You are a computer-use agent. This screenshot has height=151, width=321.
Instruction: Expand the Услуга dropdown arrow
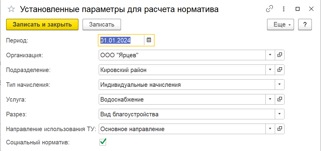[270, 99]
